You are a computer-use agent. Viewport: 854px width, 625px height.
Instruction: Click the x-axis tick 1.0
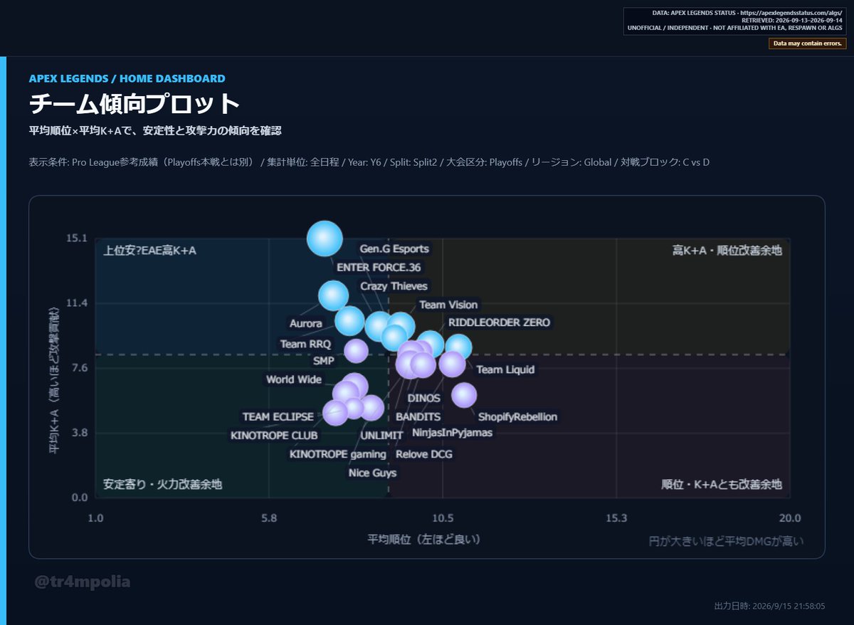pyautogui.click(x=95, y=518)
